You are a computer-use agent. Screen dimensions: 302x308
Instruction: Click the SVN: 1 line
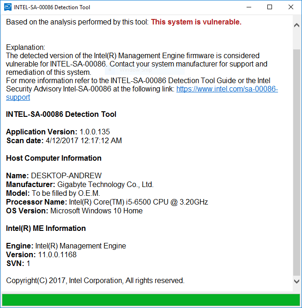coord(18,263)
